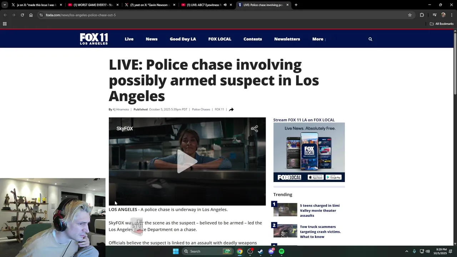The image size is (457, 257).
Task: Reload the page with the refresh icon
Action: [22, 15]
